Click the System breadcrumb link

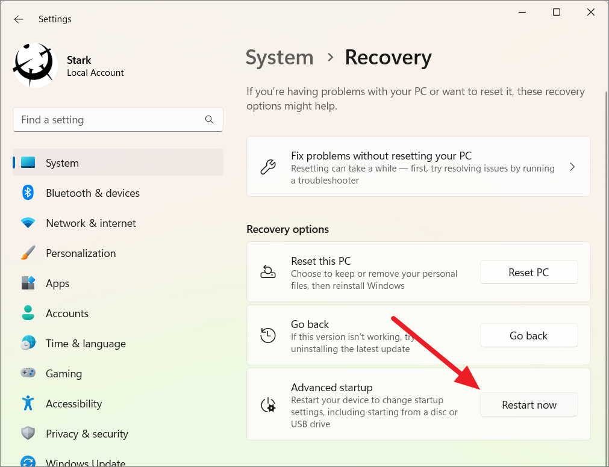pos(280,57)
